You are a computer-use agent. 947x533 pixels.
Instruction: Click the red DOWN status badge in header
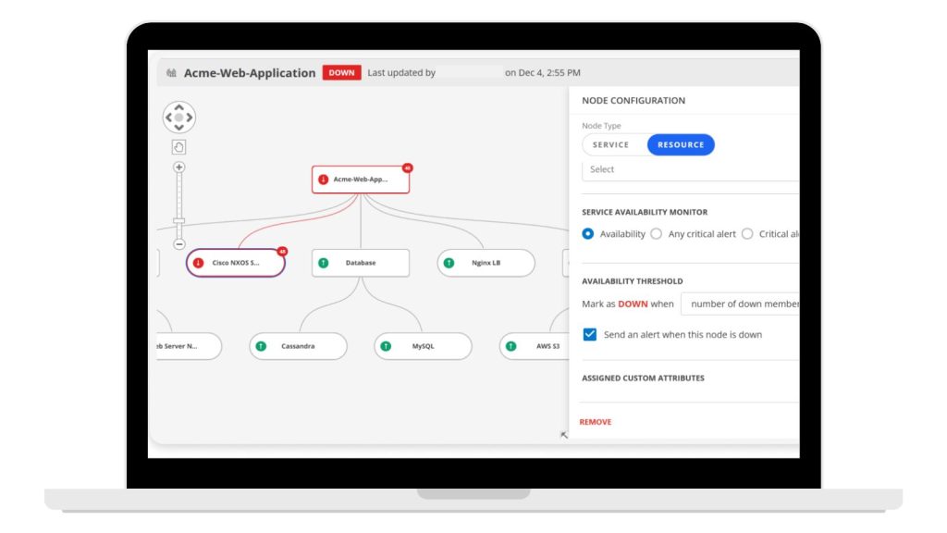pos(341,73)
